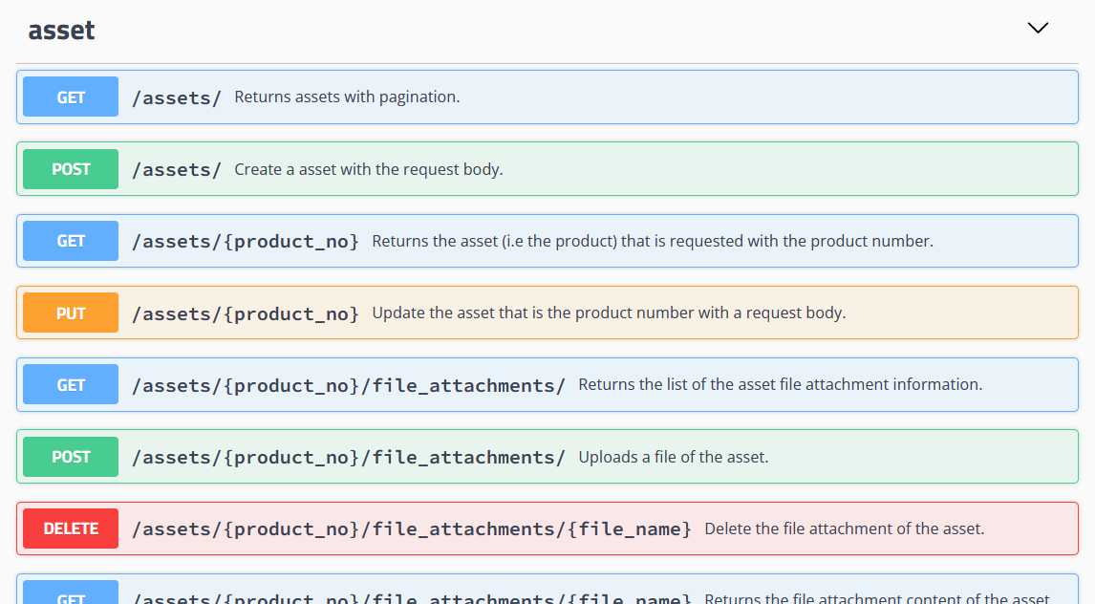
Task: Open the /assets/ path in the POST row
Action: pos(177,170)
